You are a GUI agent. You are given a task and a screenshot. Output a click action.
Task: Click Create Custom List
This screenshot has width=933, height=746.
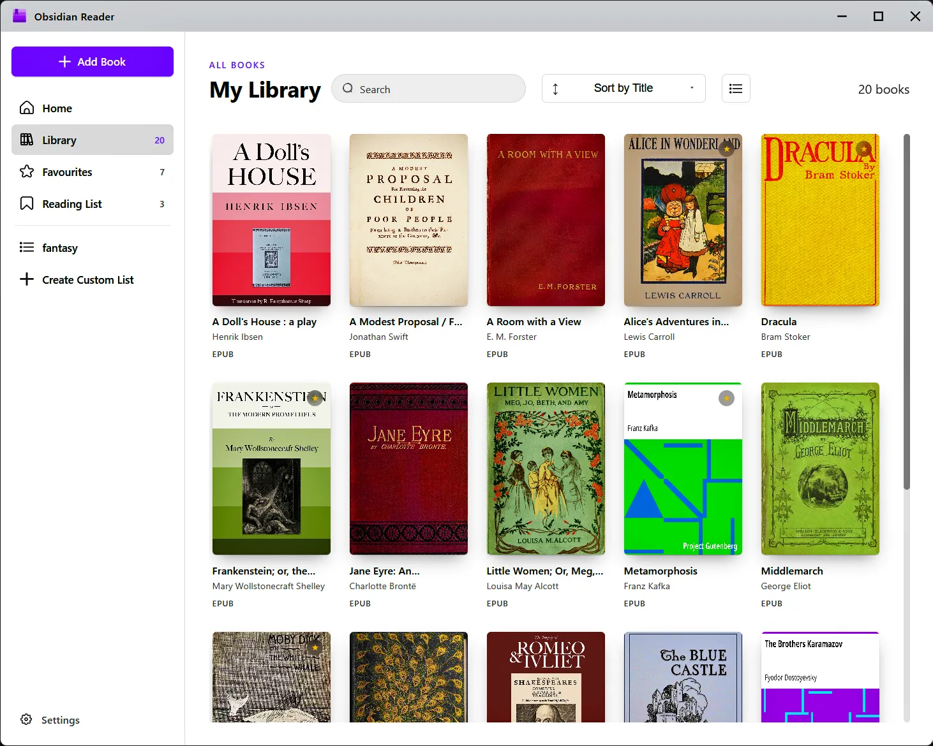[93, 279]
